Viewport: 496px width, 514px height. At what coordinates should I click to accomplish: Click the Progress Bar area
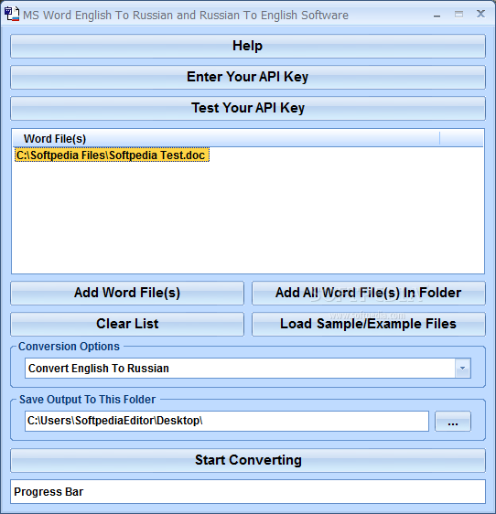coord(248,492)
